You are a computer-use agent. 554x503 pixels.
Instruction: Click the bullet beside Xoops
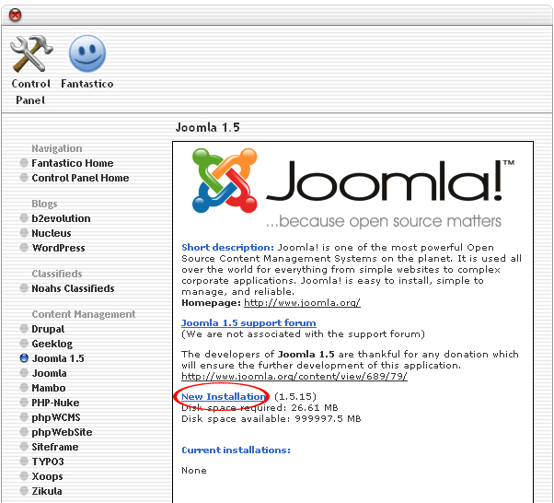pos(24,476)
